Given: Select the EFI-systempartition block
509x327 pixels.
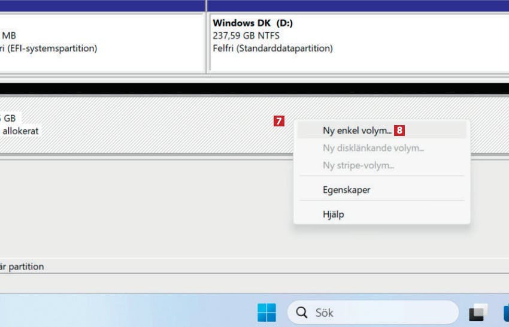Looking at the screenshot, I should pos(102,43).
